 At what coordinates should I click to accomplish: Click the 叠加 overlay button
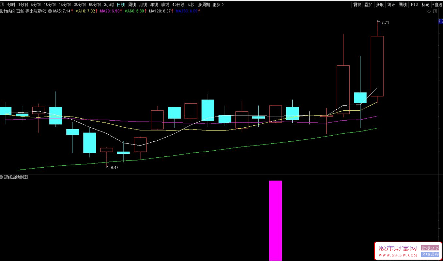coord(368,5)
